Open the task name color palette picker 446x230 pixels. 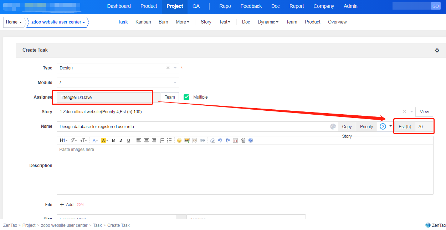pyautogui.click(x=333, y=127)
